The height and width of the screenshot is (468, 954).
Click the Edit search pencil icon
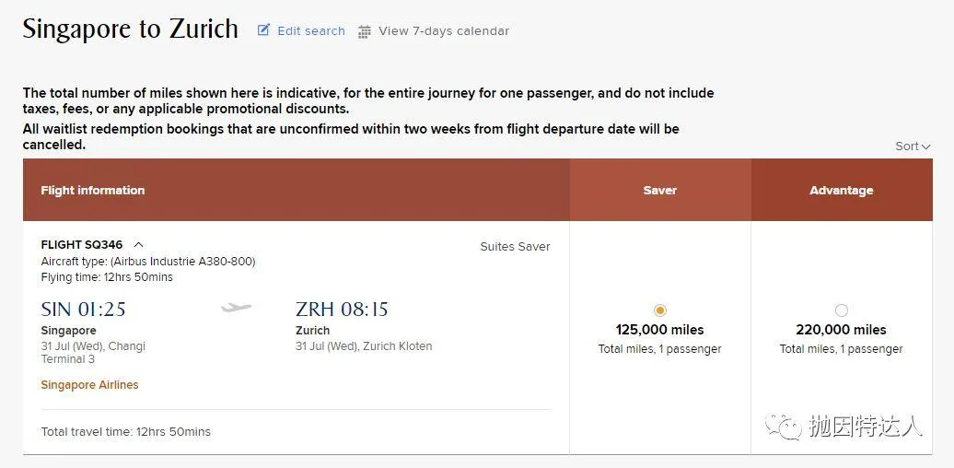point(263,29)
